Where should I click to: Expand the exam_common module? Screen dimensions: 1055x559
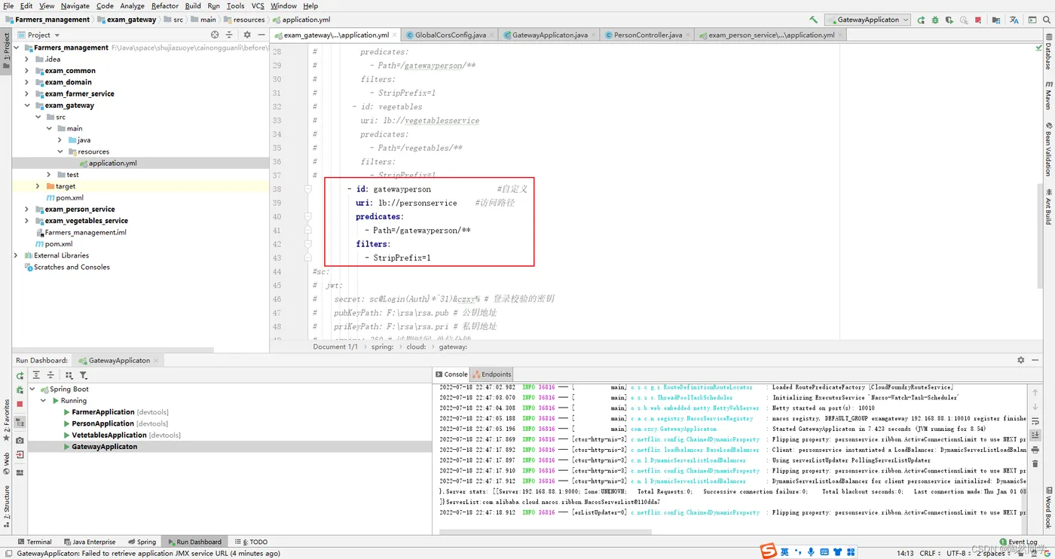tap(27, 71)
